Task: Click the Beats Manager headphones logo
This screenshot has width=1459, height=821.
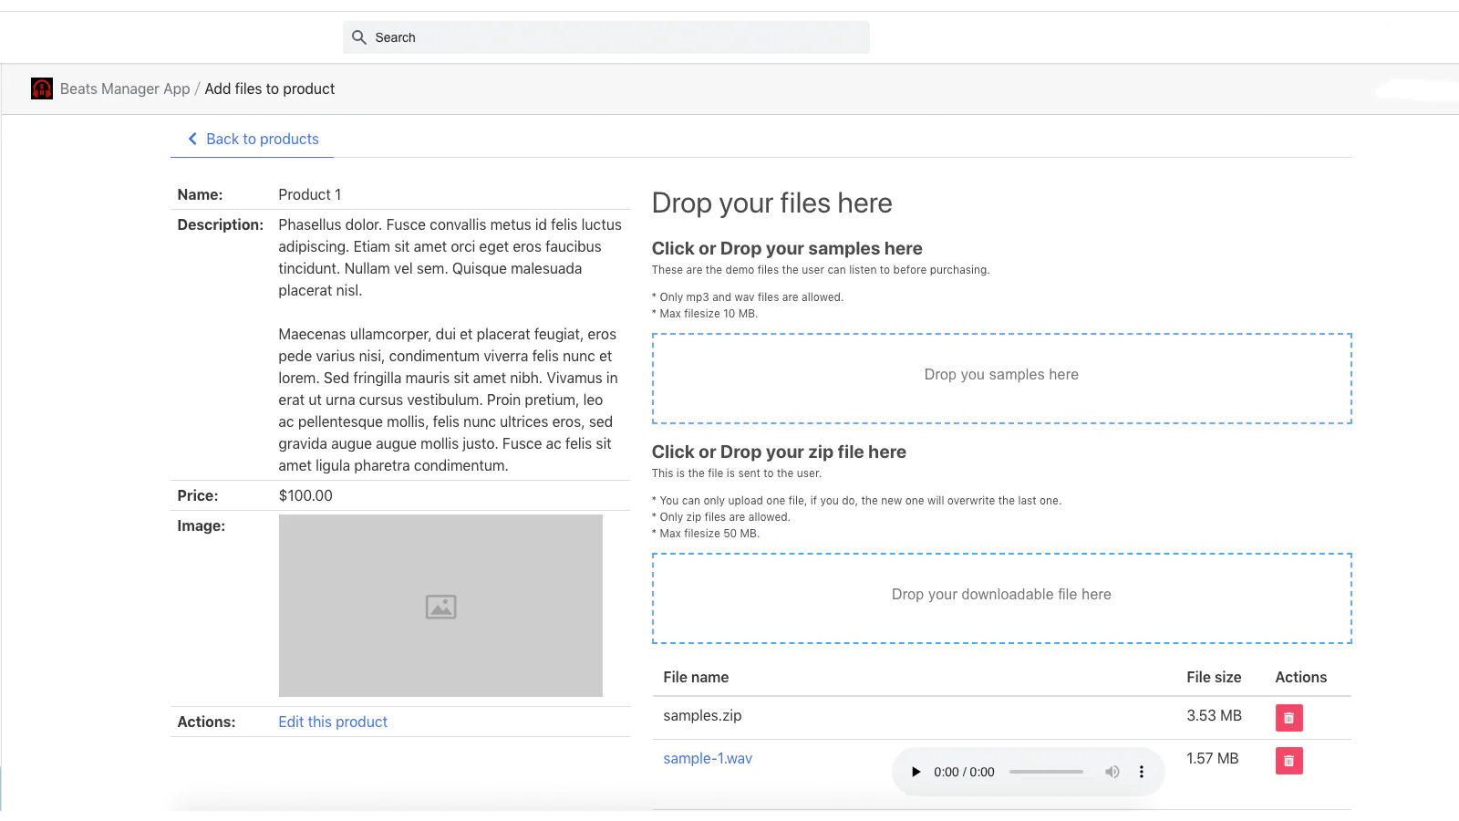Action: 42,88
